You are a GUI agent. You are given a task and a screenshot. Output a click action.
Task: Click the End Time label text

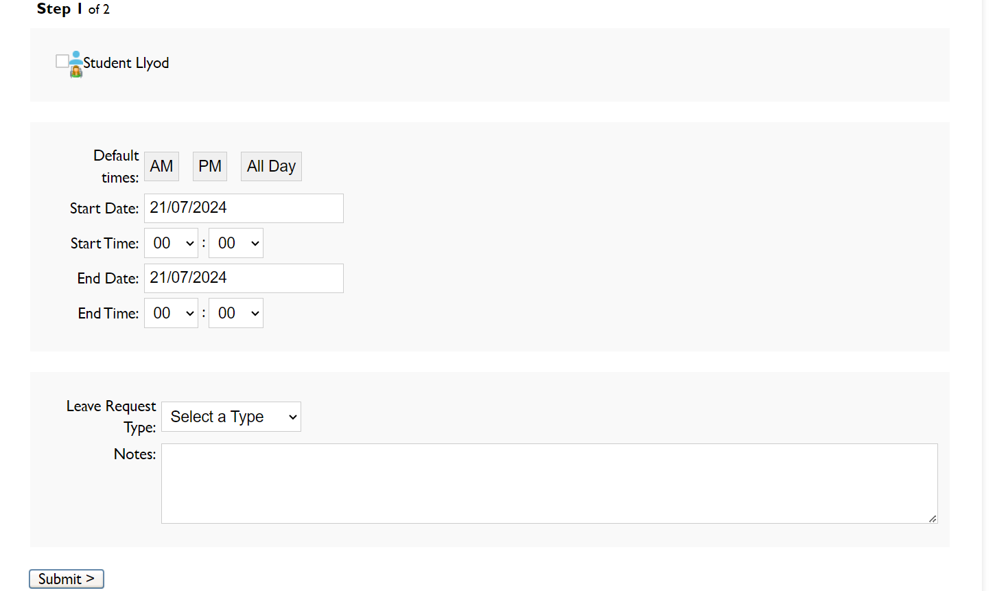(x=108, y=314)
